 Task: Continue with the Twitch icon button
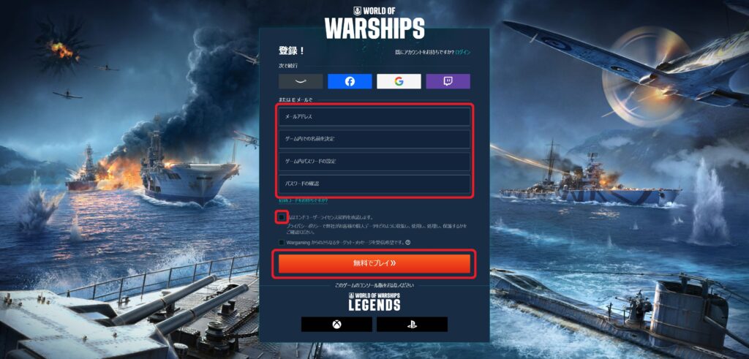(448, 81)
